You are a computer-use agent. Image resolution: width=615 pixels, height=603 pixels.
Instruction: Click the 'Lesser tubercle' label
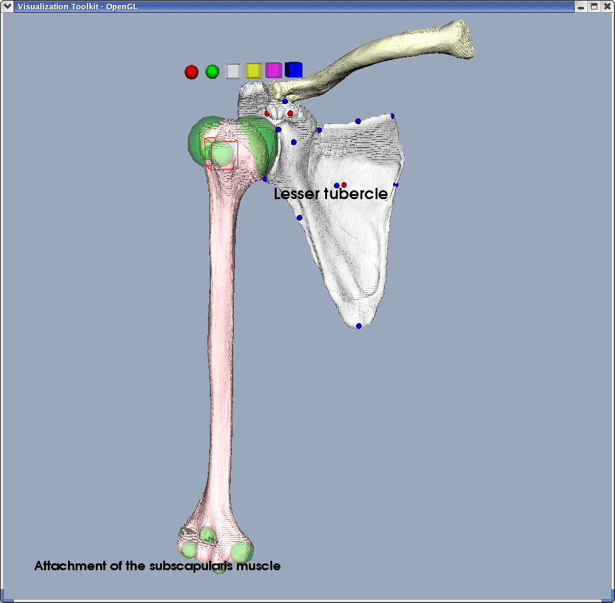pyautogui.click(x=330, y=195)
